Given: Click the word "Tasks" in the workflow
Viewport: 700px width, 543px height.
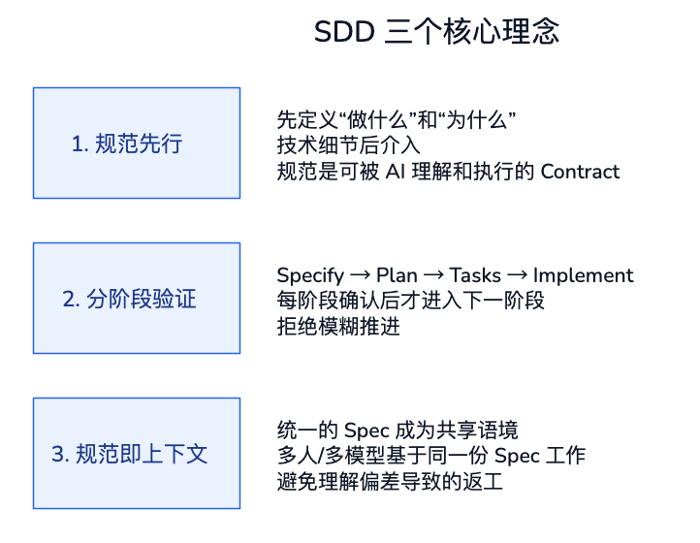Looking at the screenshot, I should pos(475,276).
